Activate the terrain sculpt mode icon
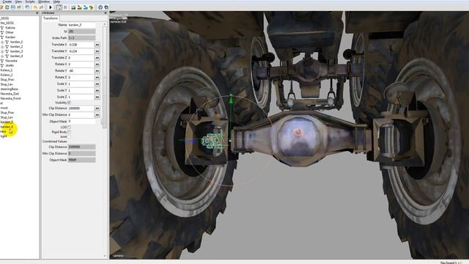This screenshot has height=264, width=469. click(x=73, y=7)
